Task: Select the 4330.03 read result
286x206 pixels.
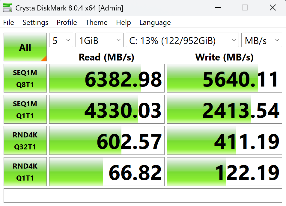Action: tap(107, 109)
